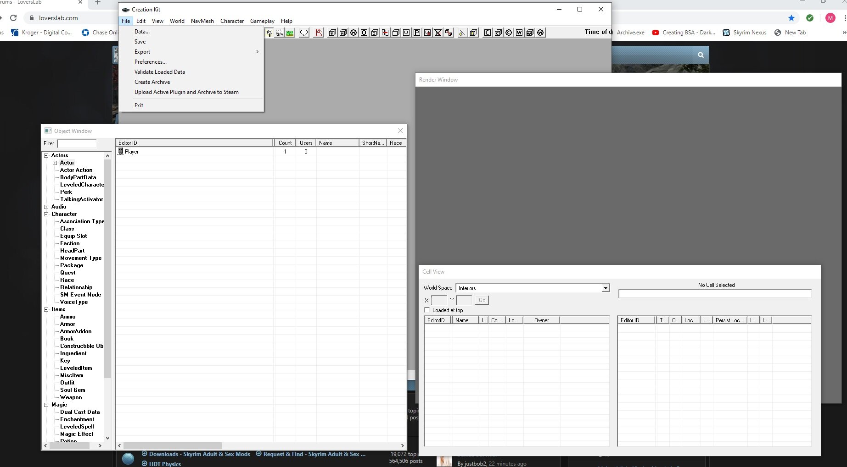Click the Go button in Cell View

pos(482,300)
